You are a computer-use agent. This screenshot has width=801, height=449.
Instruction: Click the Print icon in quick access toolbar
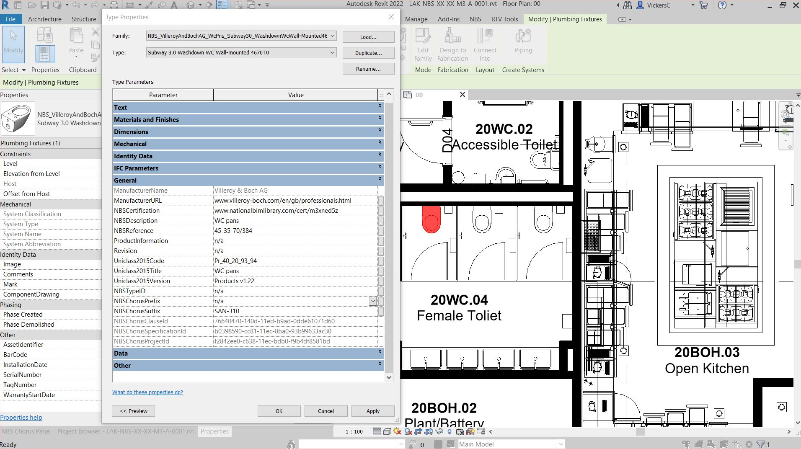[114, 5]
